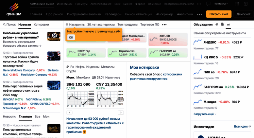
Task: Open the AI-скринер menu item
Action: pyautogui.click(x=164, y=14)
